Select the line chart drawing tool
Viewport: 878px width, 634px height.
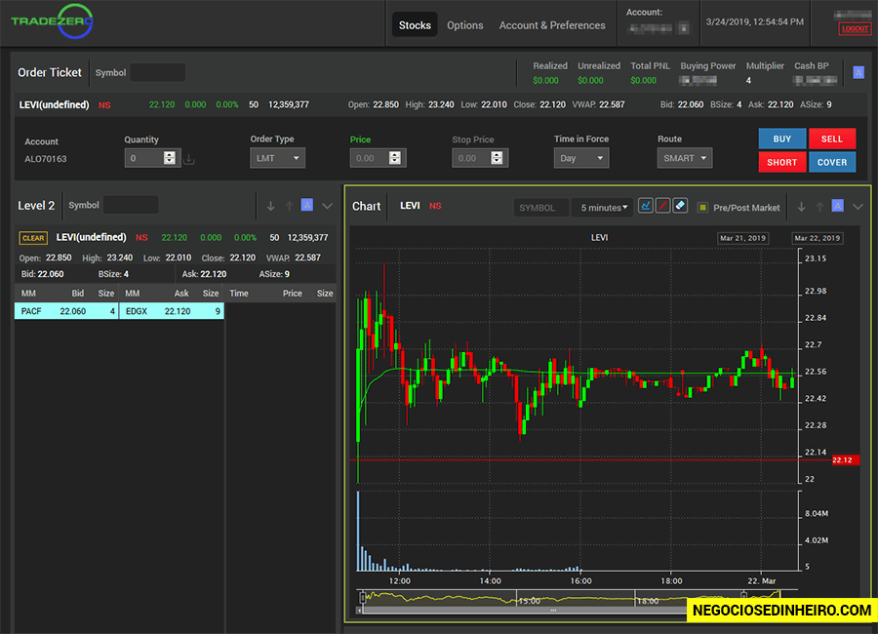point(647,206)
